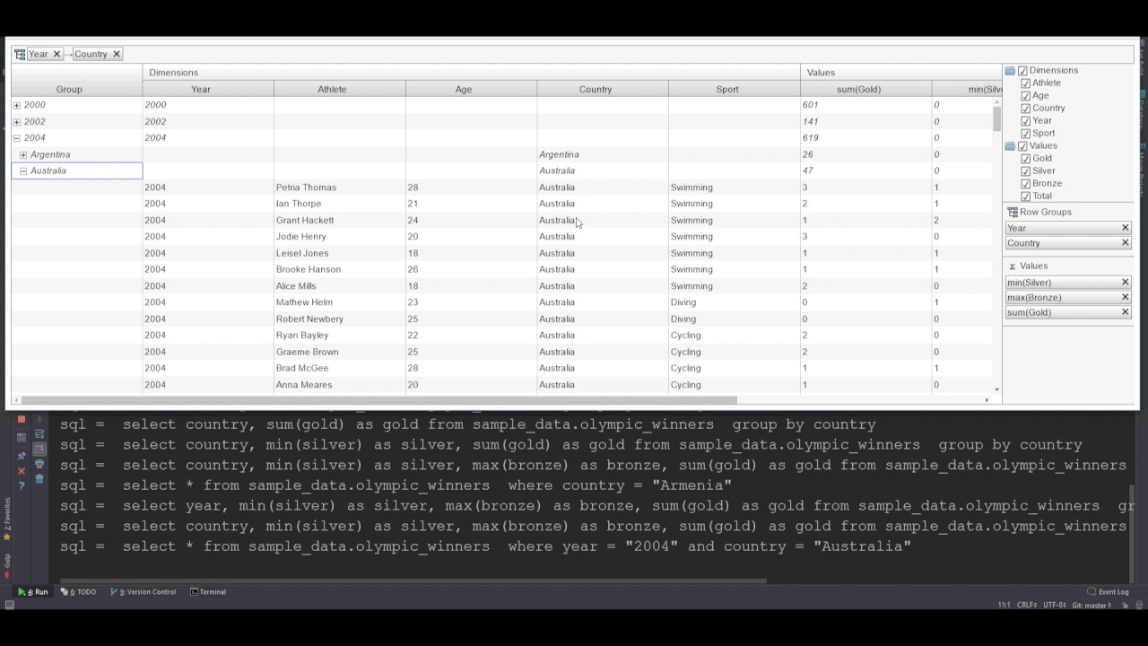The height and width of the screenshot is (646, 1148).
Task: Click the Group column header
Action: pos(76,89)
